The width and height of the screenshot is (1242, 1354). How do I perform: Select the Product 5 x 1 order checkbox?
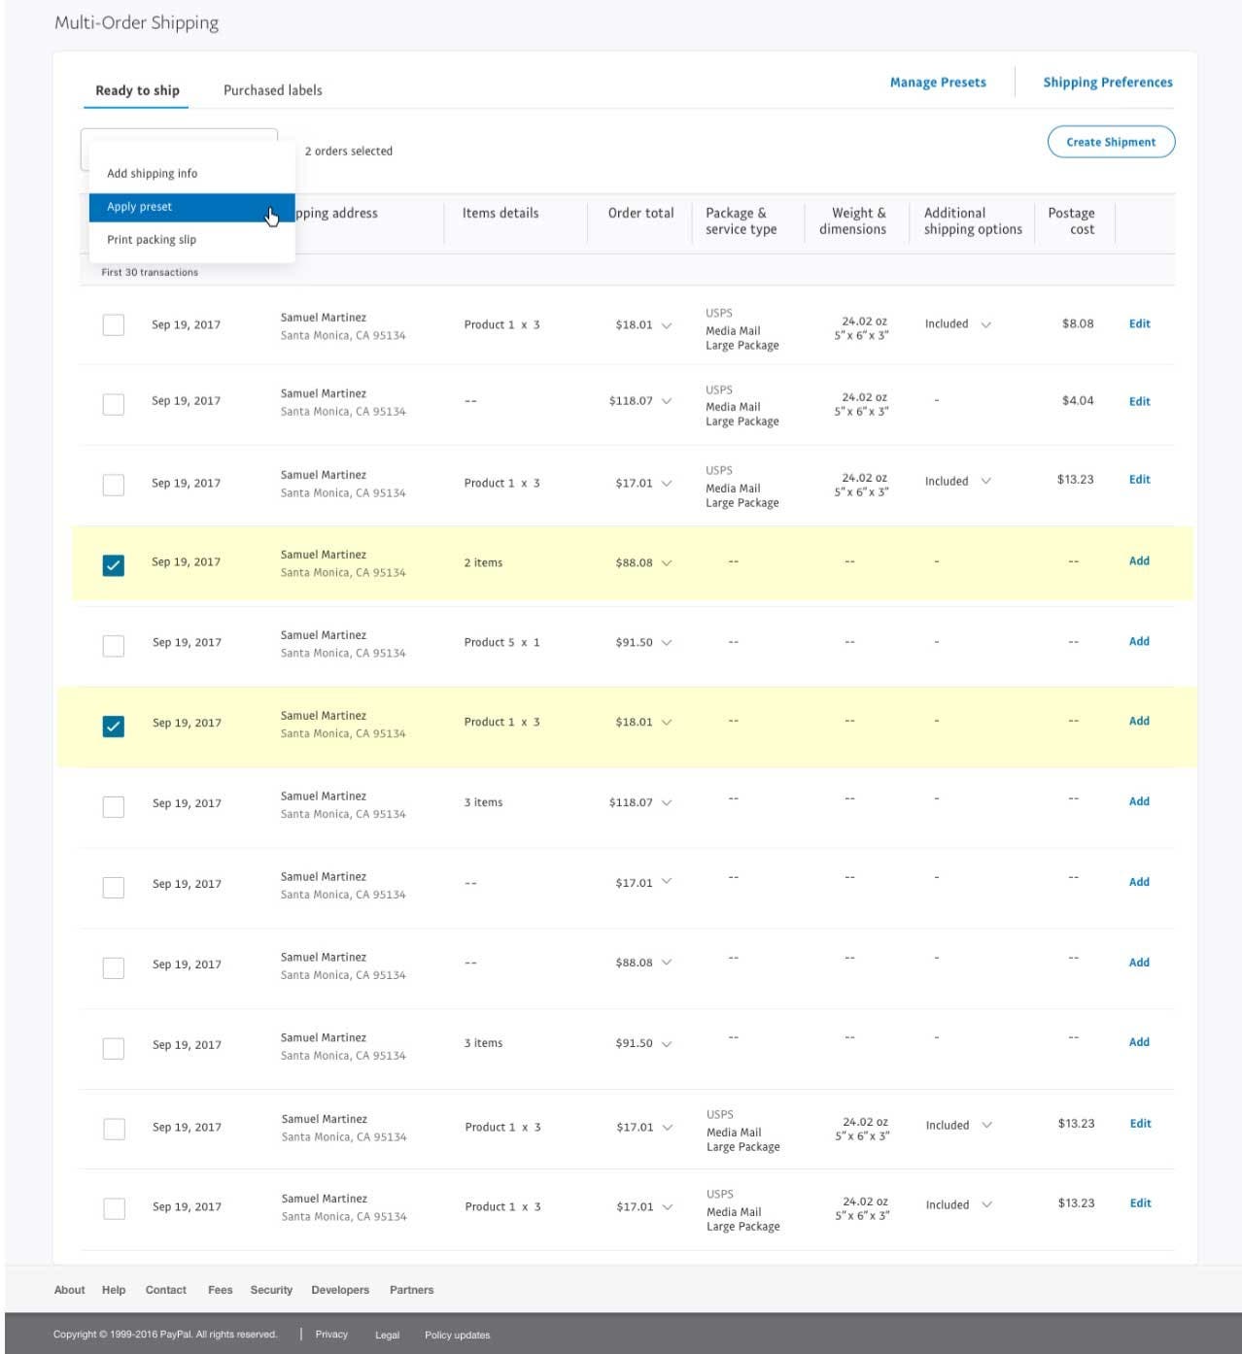(114, 645)
